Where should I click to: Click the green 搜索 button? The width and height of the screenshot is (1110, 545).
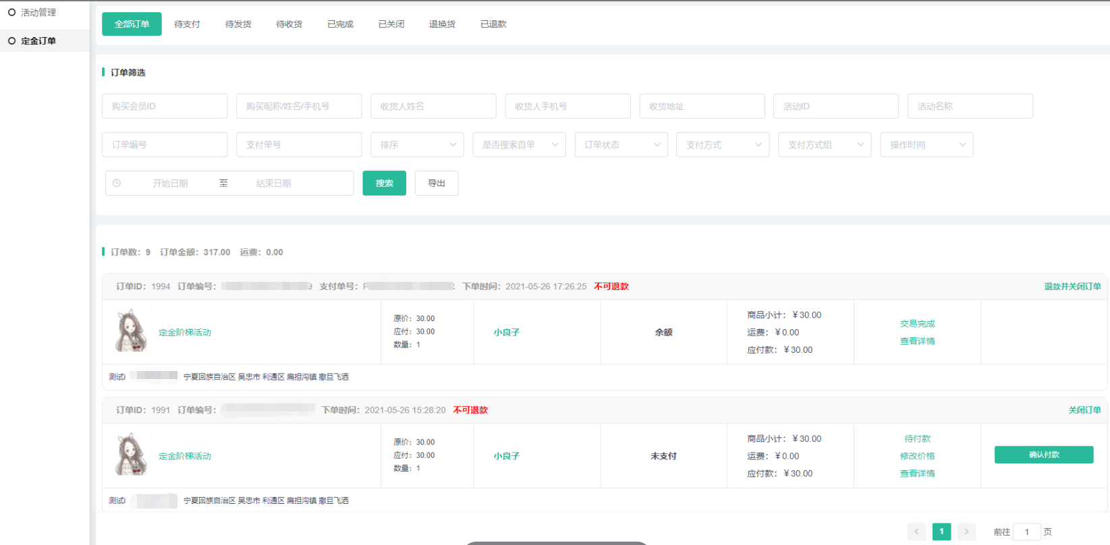click(x=384, y=183)
